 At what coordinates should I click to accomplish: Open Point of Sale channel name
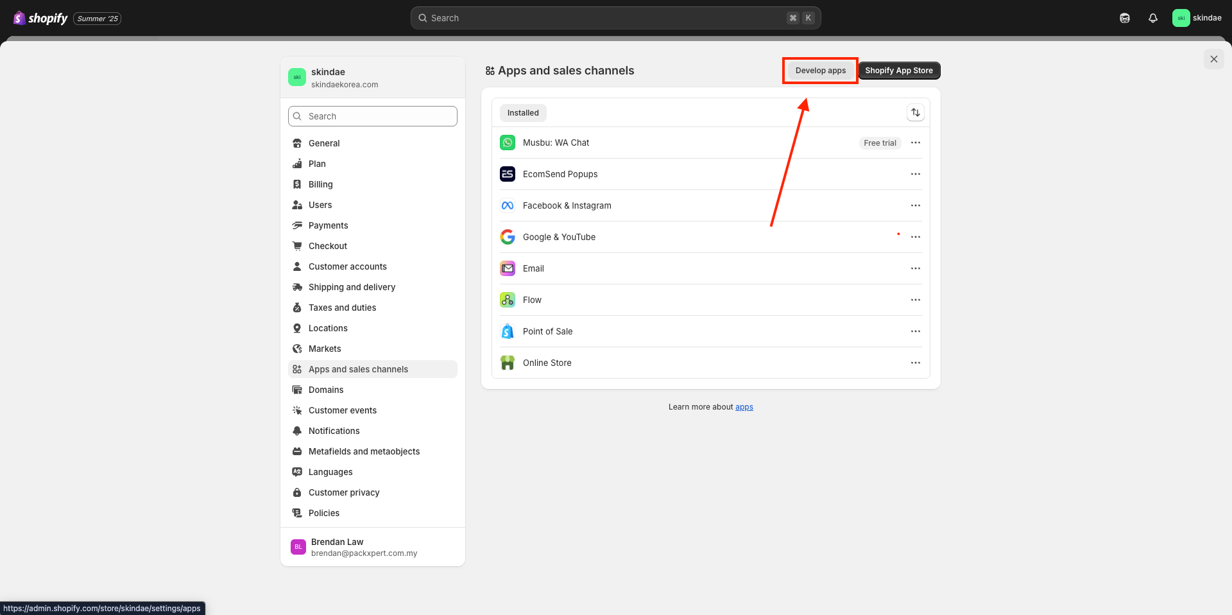pos(547,331)
